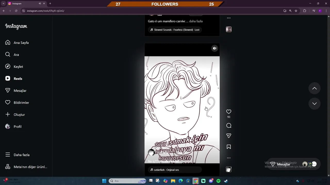Toggle reel sound with speaker icon

click(214, 48)
